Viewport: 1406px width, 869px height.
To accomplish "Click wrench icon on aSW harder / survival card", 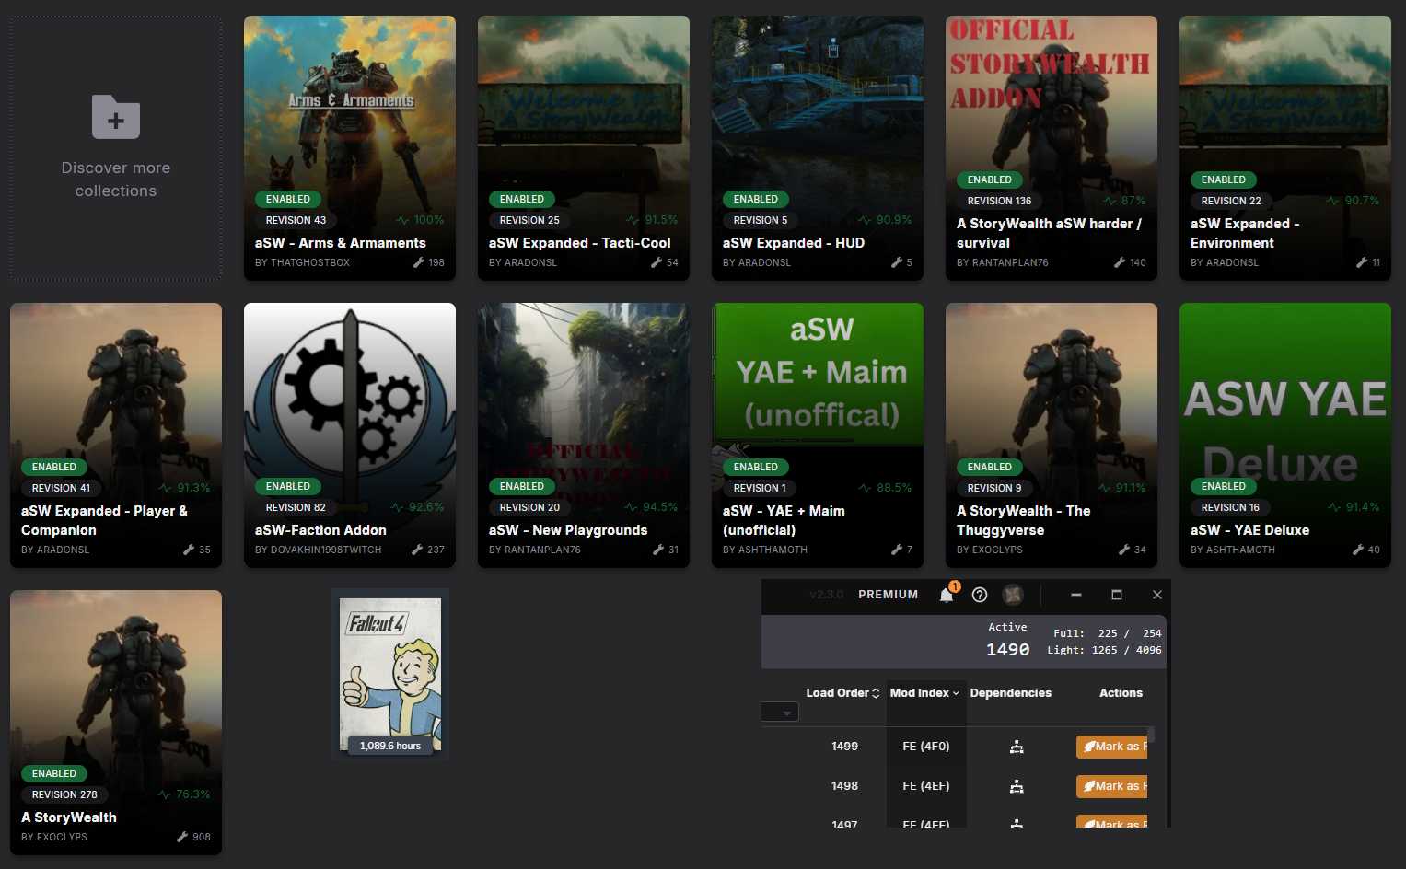I will (1120, 262).
